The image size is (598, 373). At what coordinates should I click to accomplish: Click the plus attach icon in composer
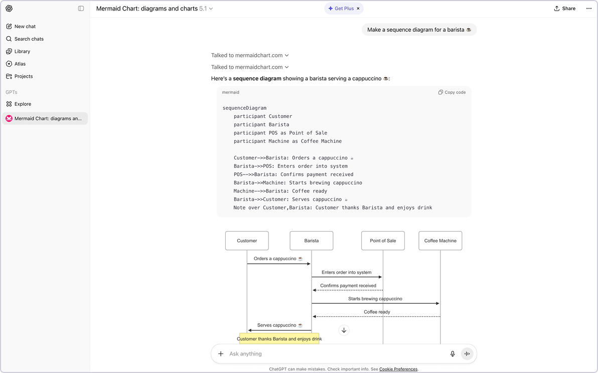point(221,354)
